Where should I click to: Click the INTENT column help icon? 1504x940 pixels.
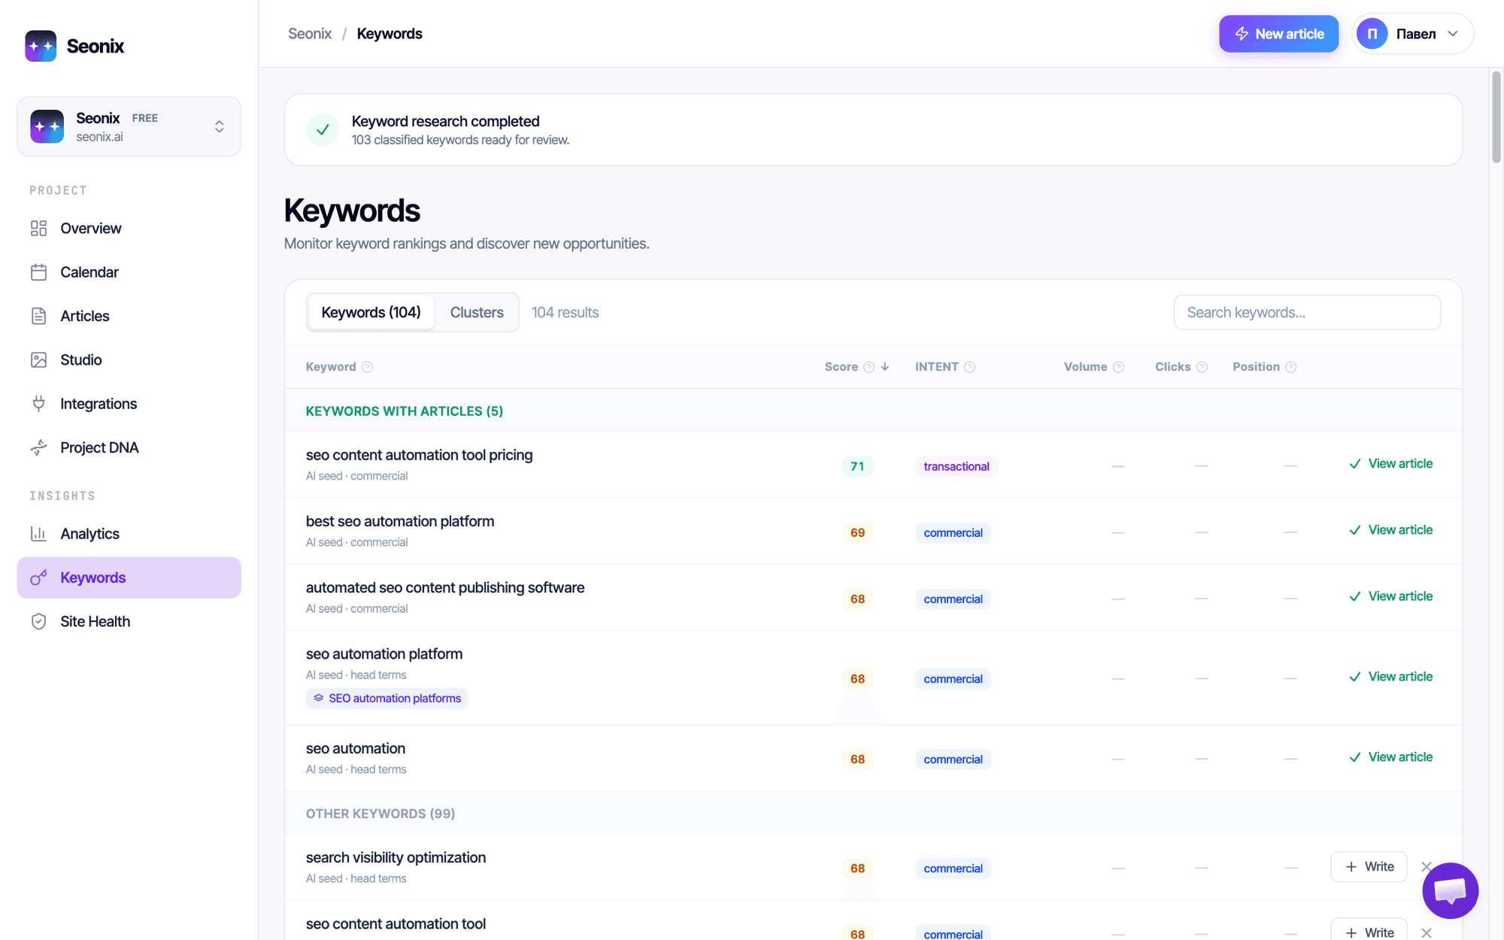[969, 367]
